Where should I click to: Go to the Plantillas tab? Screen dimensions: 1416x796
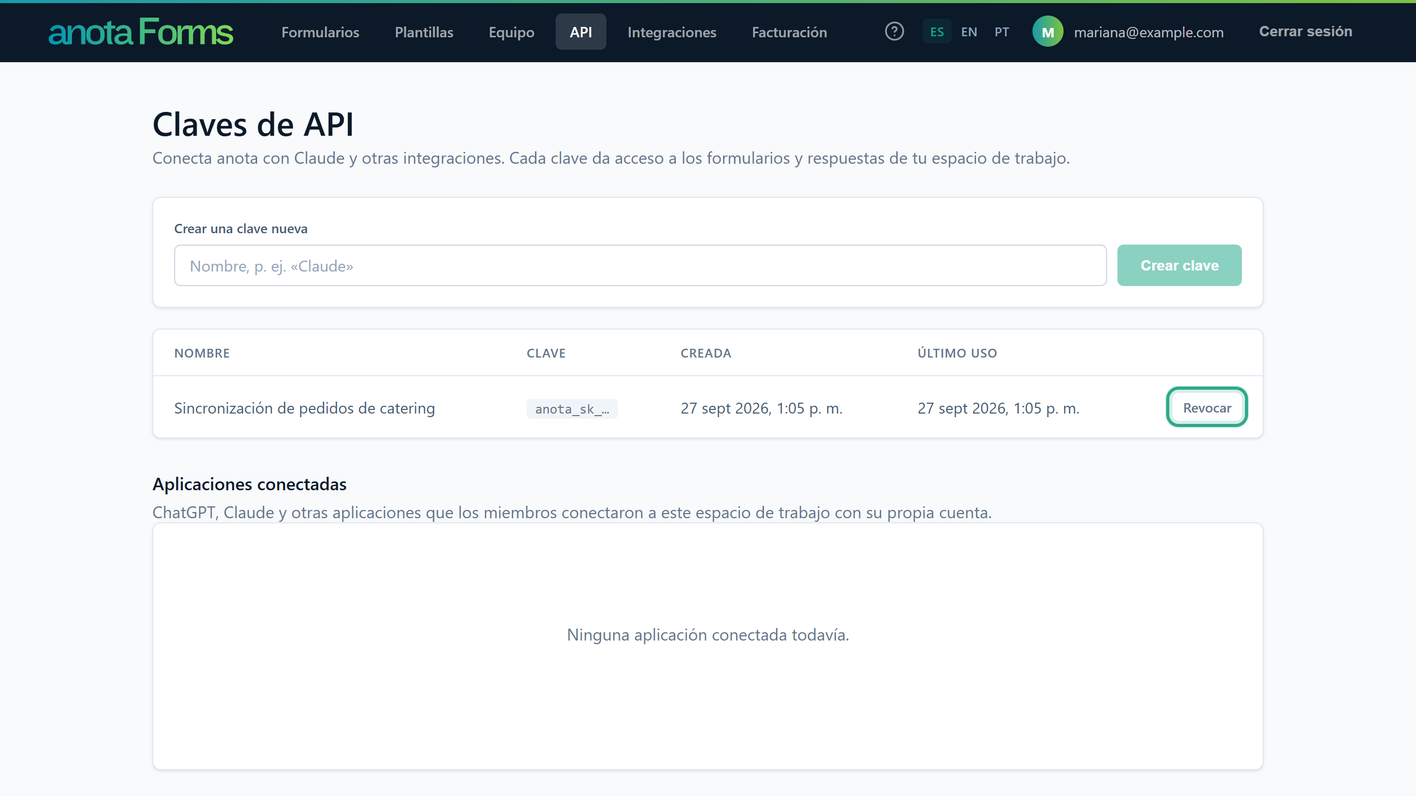(x=424, y=32)
